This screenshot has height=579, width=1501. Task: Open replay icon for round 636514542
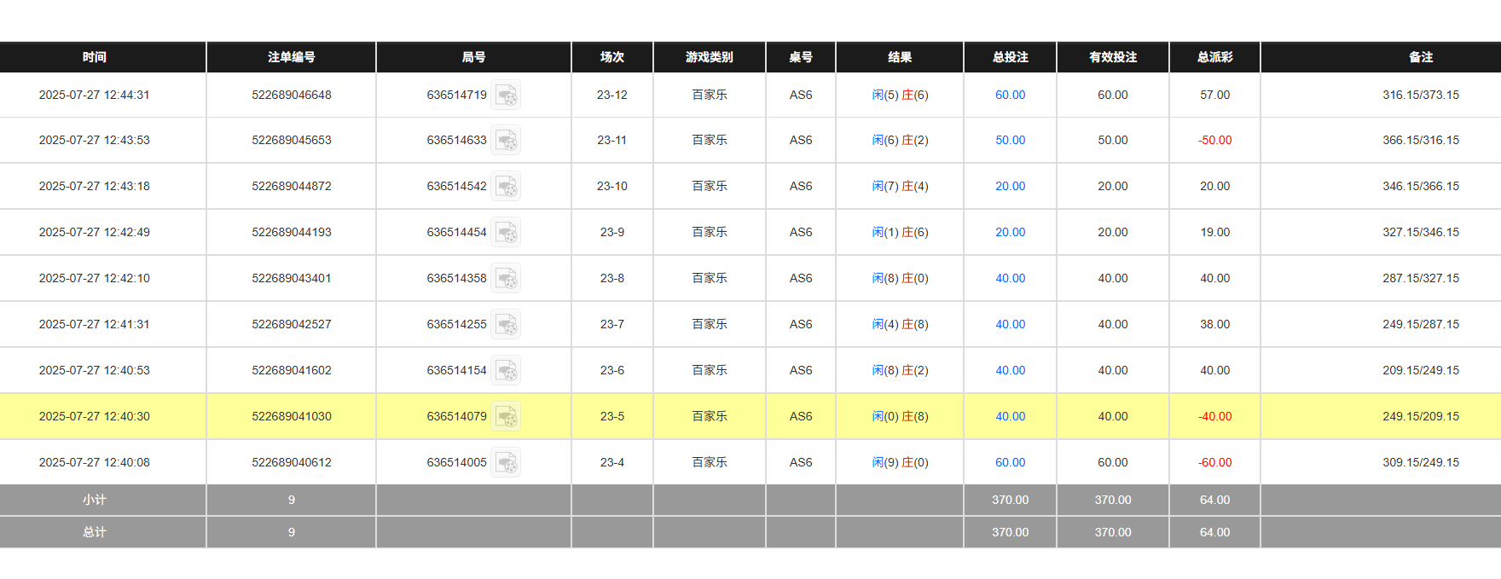(506, 186)
